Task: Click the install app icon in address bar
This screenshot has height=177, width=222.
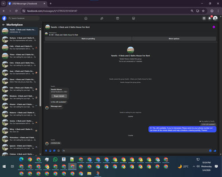Action: 198,11
